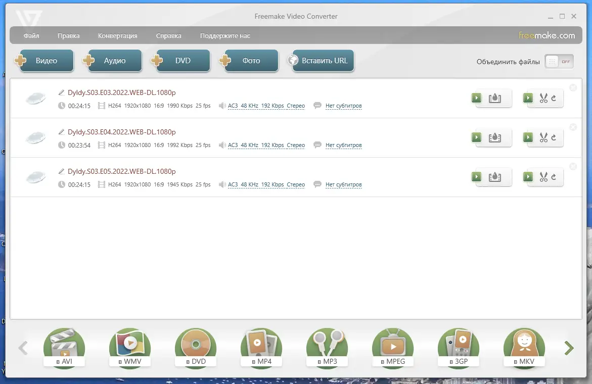Open audio track dropdown for E05 episode
This screenshot has height=384, width=592.
pos(266,184)
